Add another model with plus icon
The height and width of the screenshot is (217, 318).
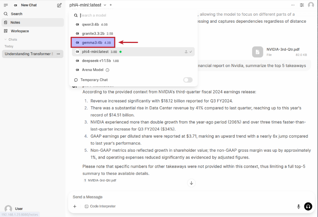(111, 5)
